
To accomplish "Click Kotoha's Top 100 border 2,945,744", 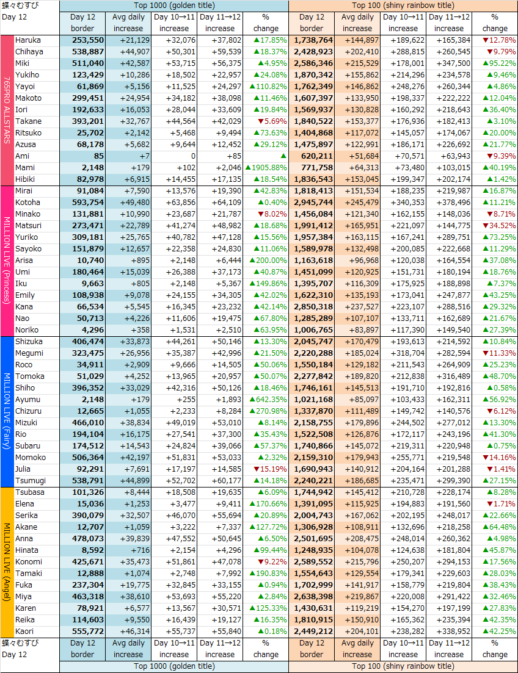I will pyautogui.click(x=312, y=203).
